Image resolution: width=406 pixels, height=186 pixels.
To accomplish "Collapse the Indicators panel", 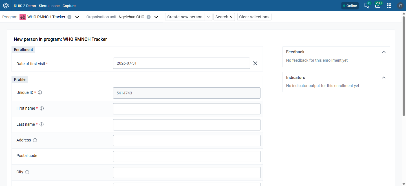I will (x=384, y=77).
